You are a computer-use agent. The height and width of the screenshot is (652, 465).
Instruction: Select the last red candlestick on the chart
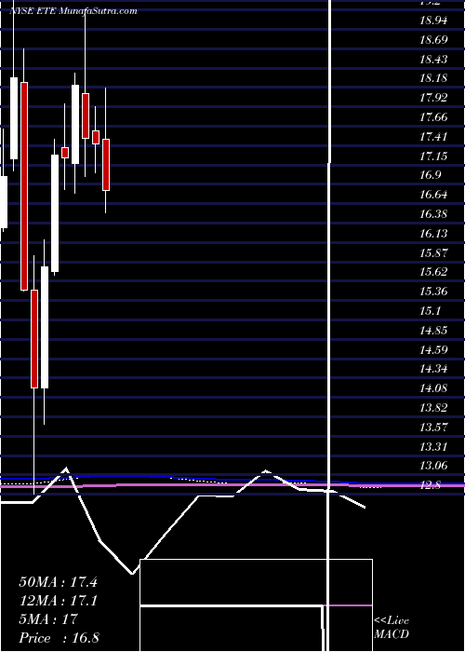pos(106,165)
